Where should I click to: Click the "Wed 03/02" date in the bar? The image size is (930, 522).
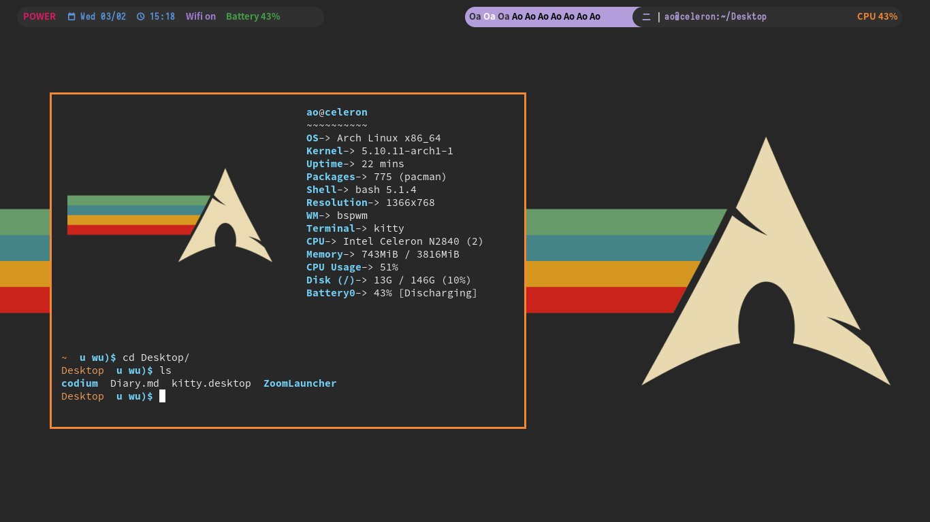pos(103,16)
